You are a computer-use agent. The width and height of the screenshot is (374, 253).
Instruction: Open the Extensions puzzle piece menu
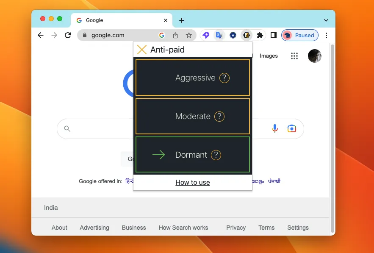(260, 35)
